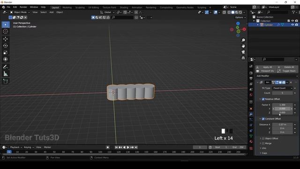Open the Tool properties tab icon
Screen dimensions: 300x169
click(251, 66)
